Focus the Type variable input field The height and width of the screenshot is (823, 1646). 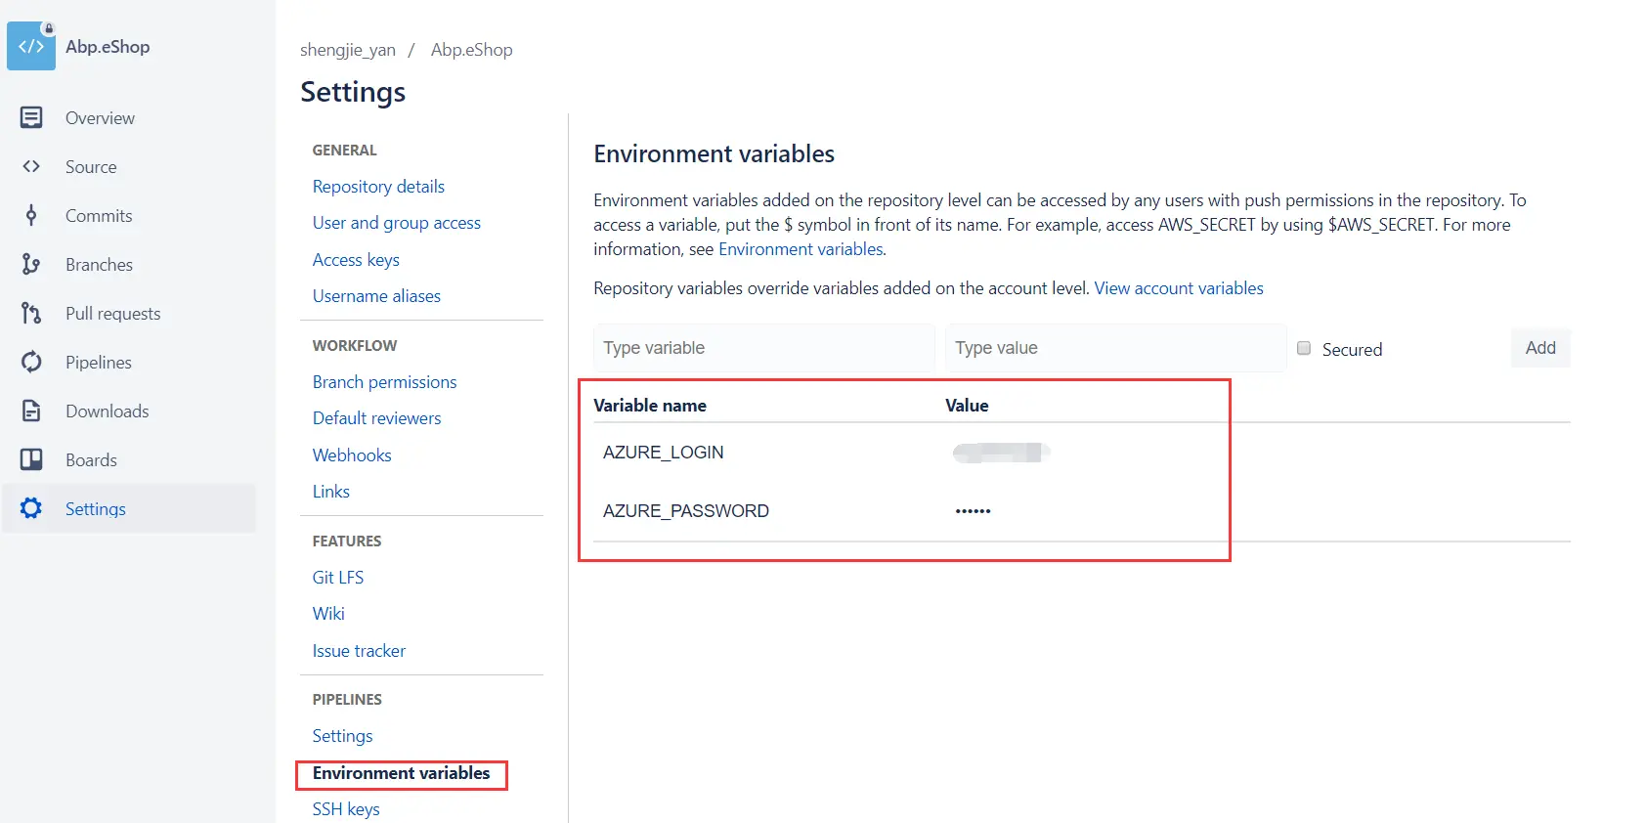(x=763, y=348)
